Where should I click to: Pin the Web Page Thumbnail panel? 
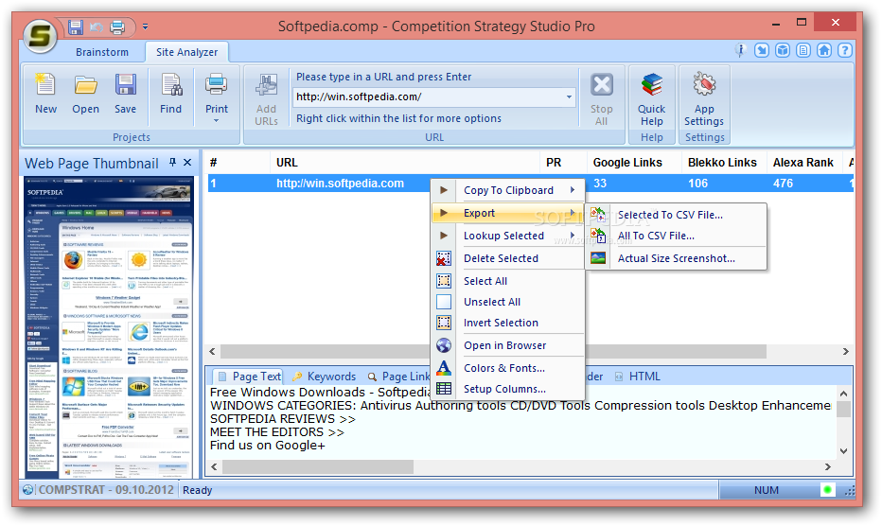(172, 163)
